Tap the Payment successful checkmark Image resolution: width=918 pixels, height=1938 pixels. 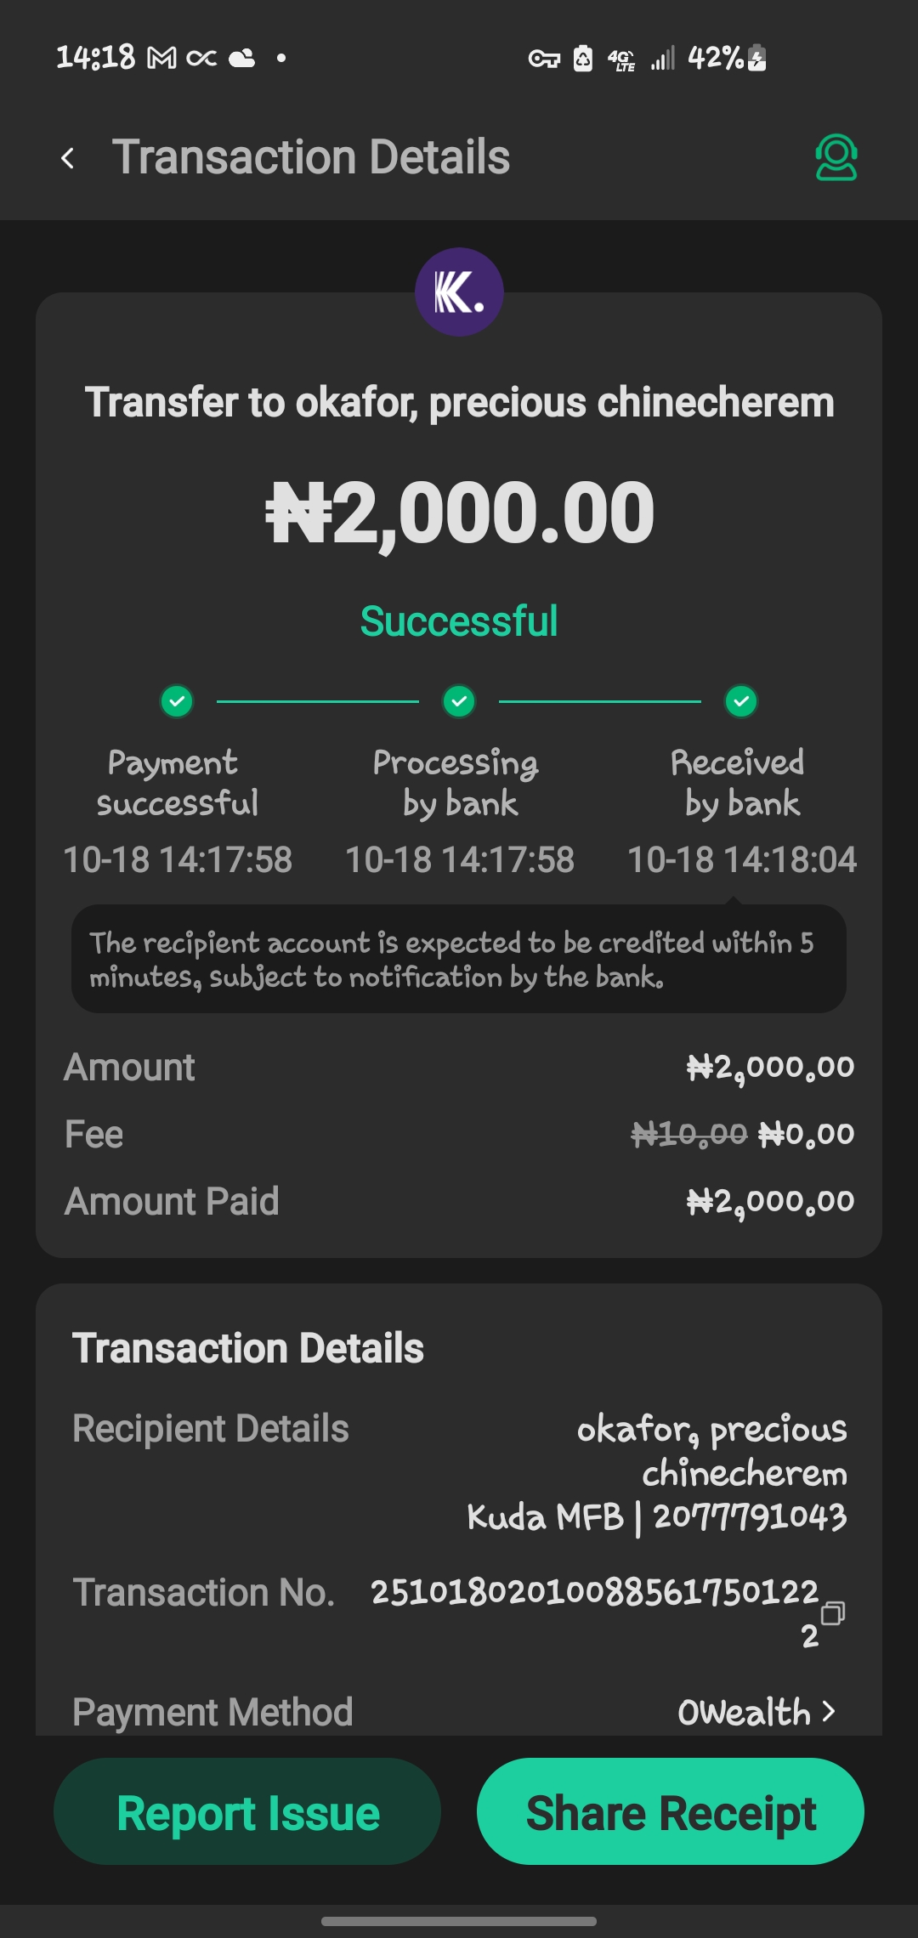(x=177, y=701)
